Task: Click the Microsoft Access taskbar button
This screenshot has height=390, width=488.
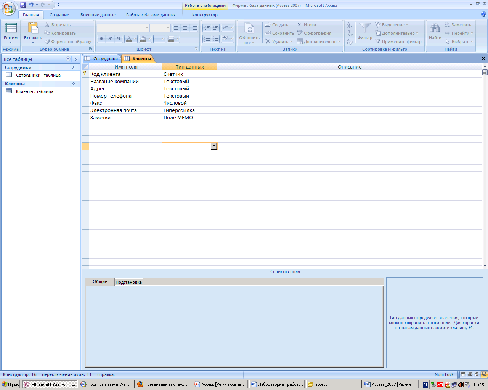Action: coord(50,384)
